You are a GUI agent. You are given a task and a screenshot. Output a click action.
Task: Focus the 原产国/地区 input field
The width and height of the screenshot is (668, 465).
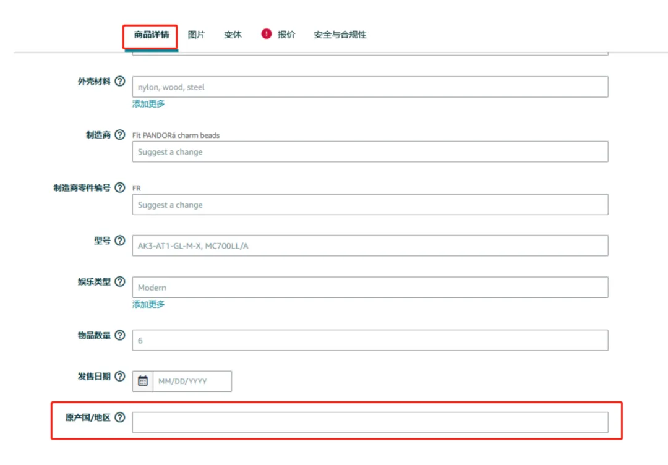coord(370,422)
